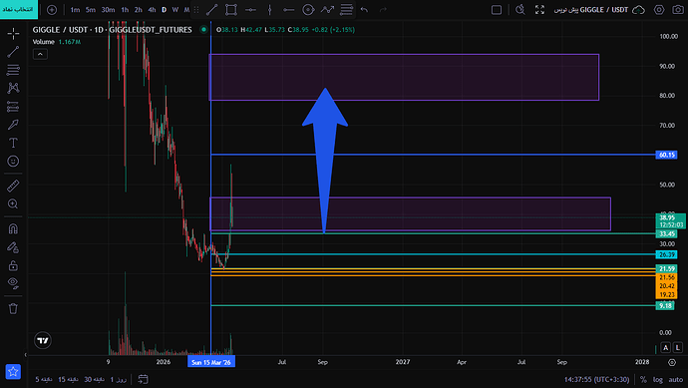Click the teal symbol selection button
Image resolution: width=688 pixels, height=388 pixels.
19,9
